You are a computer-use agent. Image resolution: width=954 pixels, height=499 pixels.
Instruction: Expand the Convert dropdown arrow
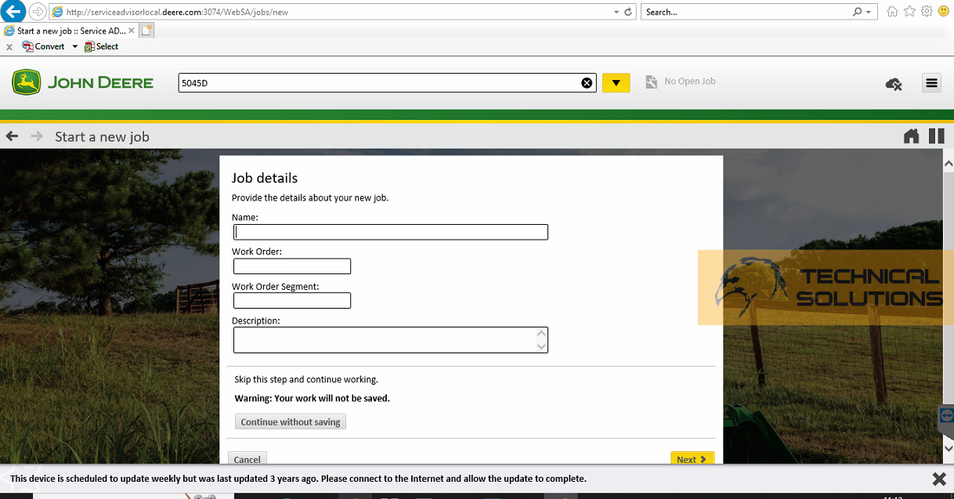(x=74, y=46)
